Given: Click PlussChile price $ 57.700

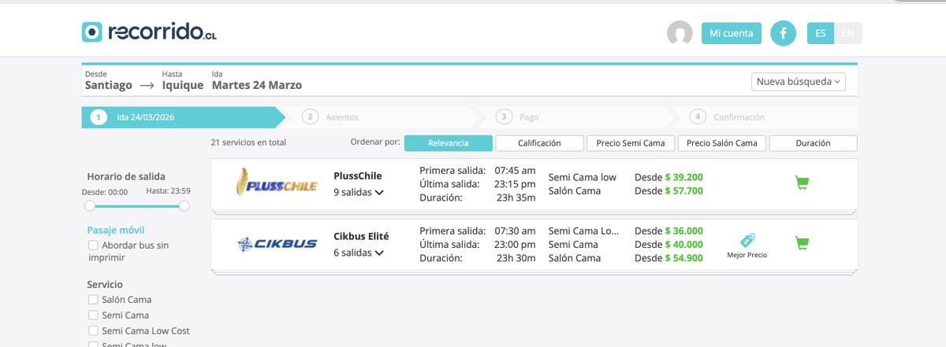Looking at the screenshot, I should (683, 190).
